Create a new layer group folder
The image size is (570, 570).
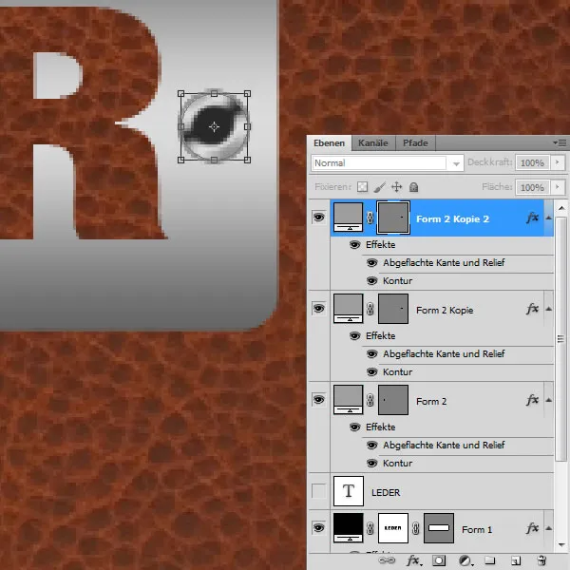tap(490, 561)
